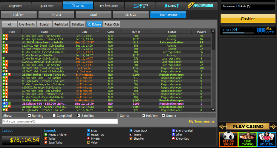Select the Hold'em game category
The image size is (277, 148).
[19, 15]
